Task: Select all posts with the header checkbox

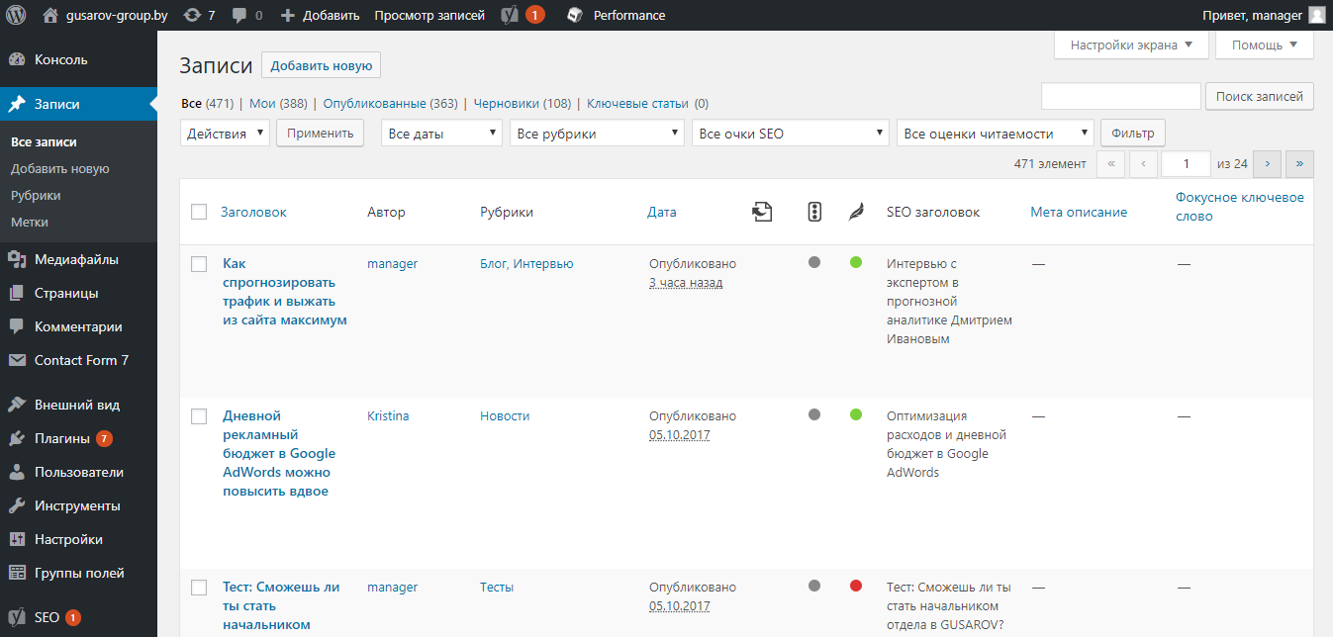Action: coord(197,211)
